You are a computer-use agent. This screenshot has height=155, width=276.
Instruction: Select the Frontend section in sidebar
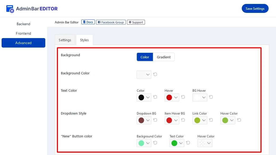(x=23, y=33)
